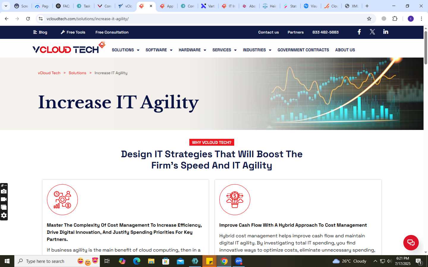Open the Blog link
The image size is (428, 267).
pos(40,32)
